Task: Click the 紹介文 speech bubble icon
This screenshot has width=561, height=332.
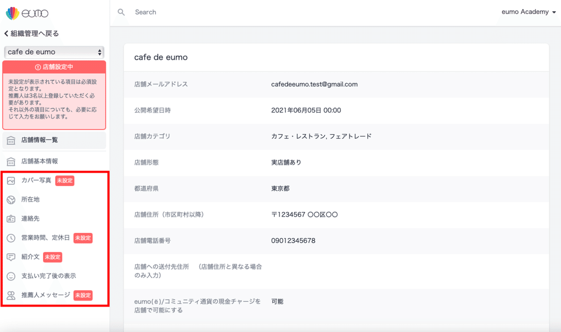Action: point(11,257)
